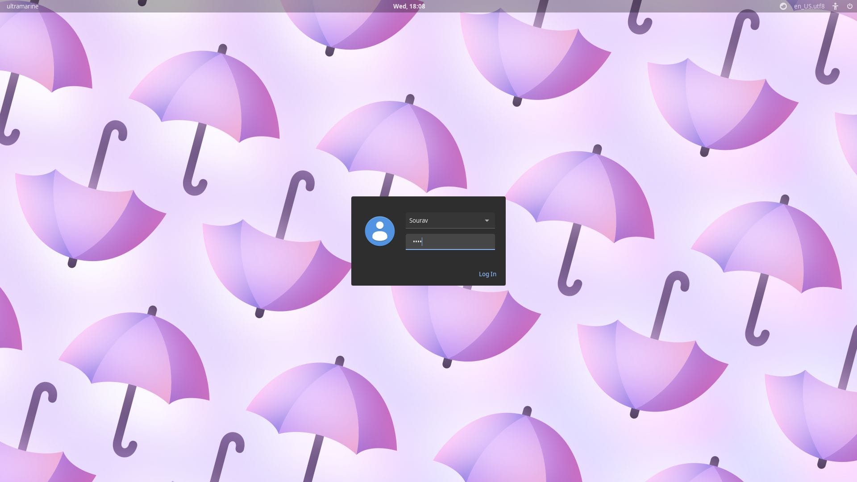This screenshot has height=482, width=857.
Task: Expand the username selection dropdown
Action: click(x=487, y=220)
